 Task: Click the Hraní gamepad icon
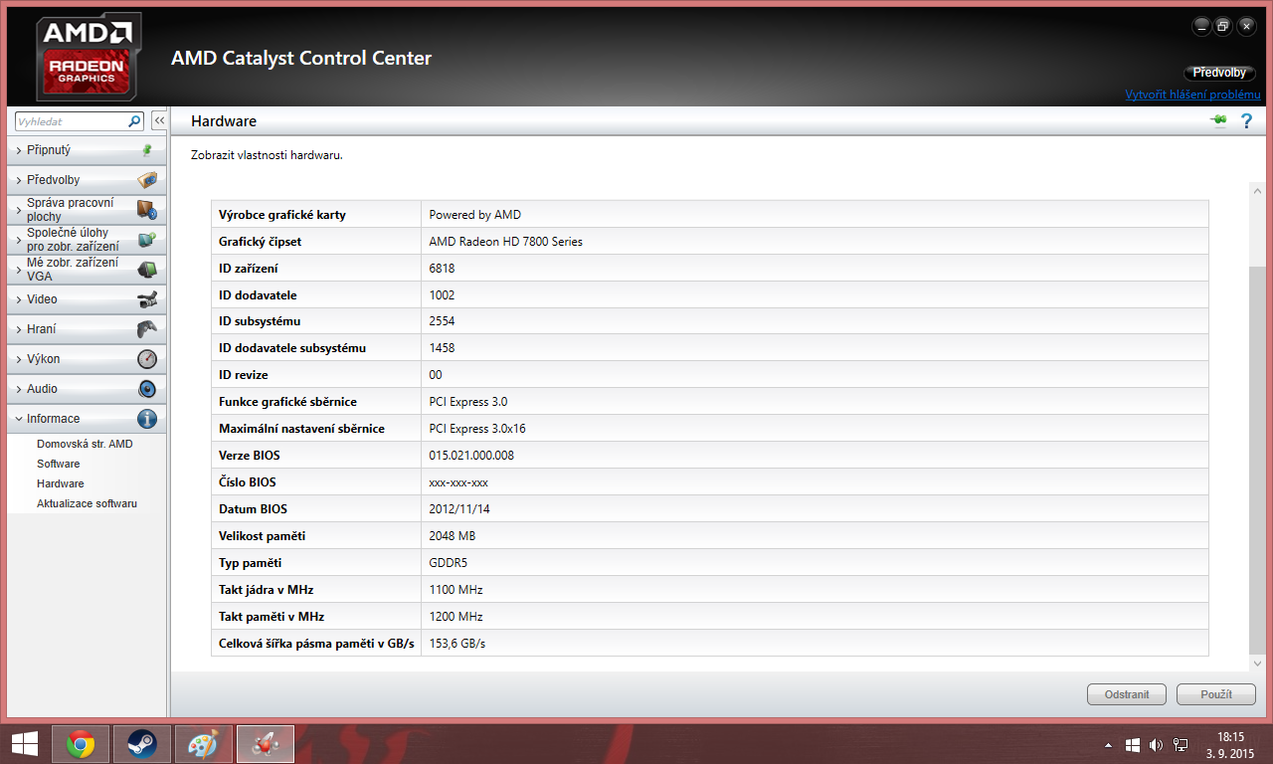(x=147, y=329)
